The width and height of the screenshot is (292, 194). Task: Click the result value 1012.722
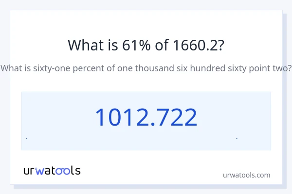146,117
